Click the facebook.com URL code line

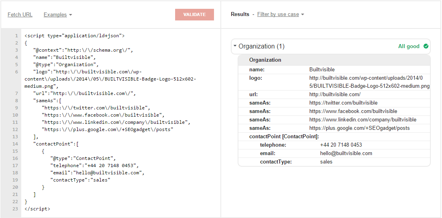tap(103, 115)
